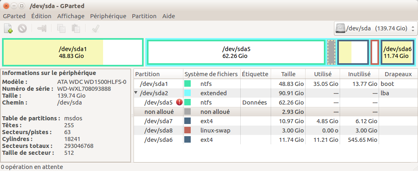Sort by the Taille column header
Image resolution: width=418 pixels, height=171 pixels.
pyautogui.click(x=288, y=74)
